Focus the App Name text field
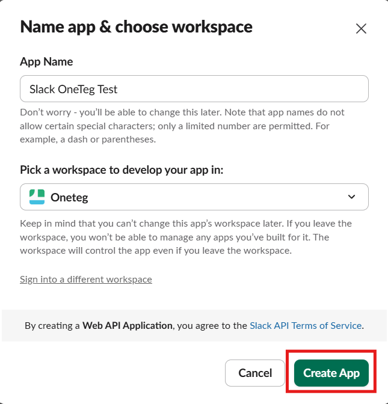The image size is (388, 404). [x=194, y=88]
